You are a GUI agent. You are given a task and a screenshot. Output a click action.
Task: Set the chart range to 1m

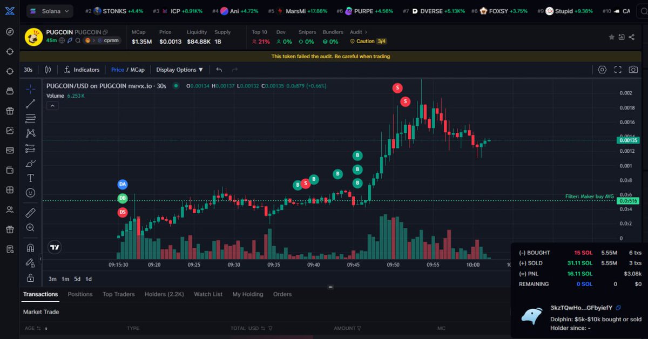(65, 279)
